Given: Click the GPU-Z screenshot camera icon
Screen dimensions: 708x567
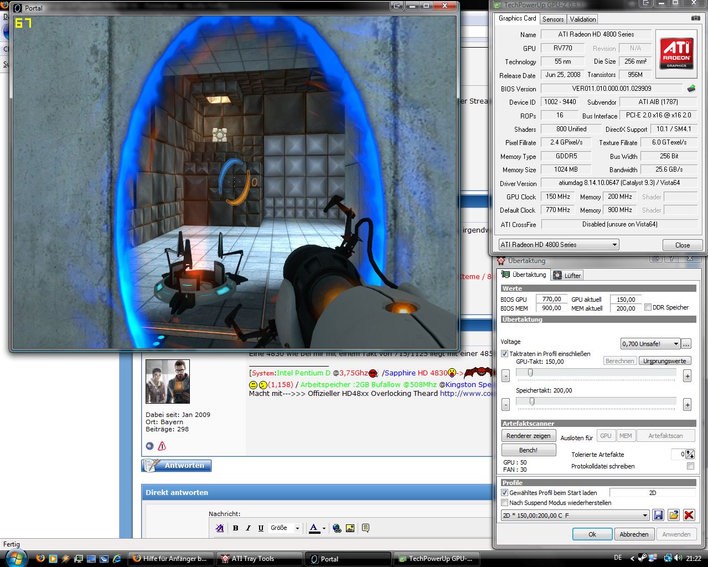Looking at the screenshot, I should (x=696, y=18).
